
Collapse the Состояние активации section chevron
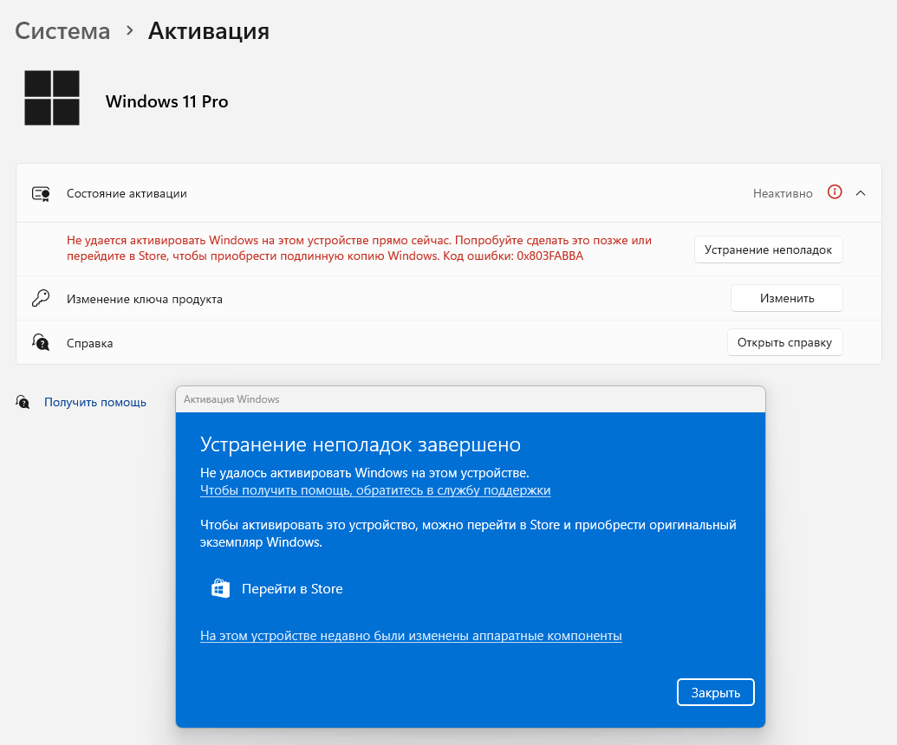[x=861, y=193]
